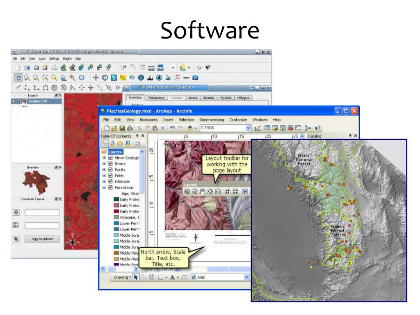The width and height of the screenshot is (420, 315).
Task: Expand the Minor Geologic layer node
Action: pyautogui.click(x=104, y=158)
